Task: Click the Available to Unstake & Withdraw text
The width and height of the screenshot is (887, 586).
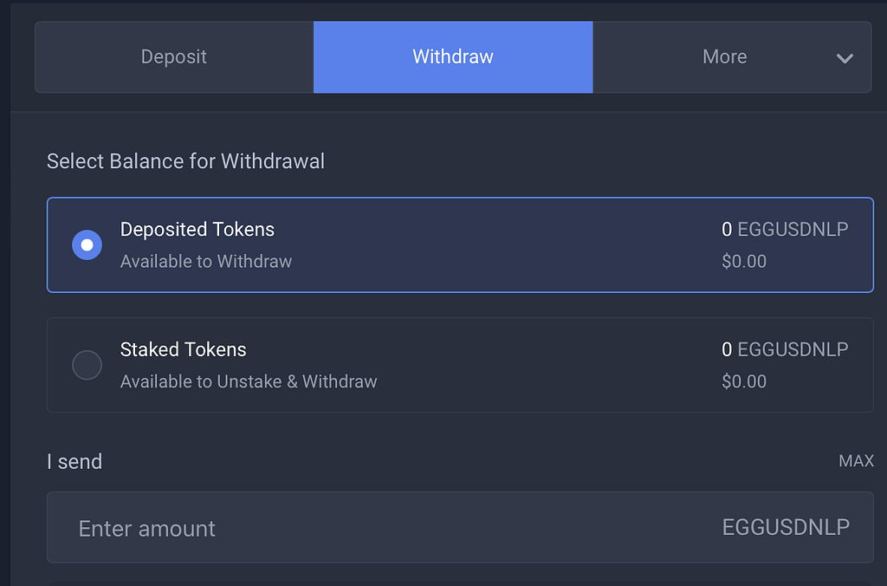Action: pos(249,381)
